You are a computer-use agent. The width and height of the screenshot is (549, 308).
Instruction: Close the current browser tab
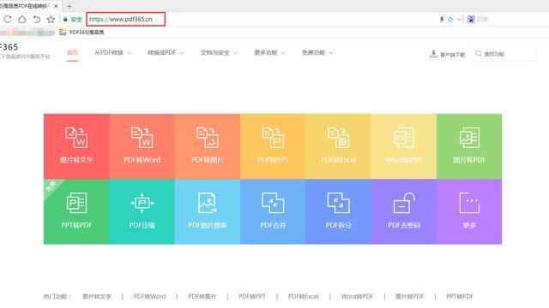tap(56, 6)
